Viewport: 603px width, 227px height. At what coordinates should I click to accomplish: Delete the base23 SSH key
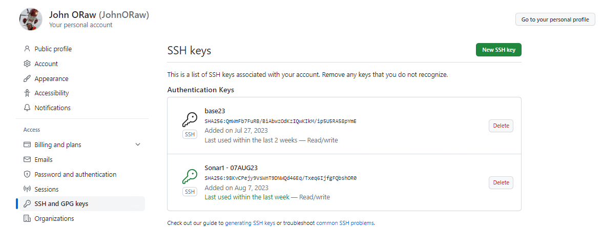click(501, 126)
